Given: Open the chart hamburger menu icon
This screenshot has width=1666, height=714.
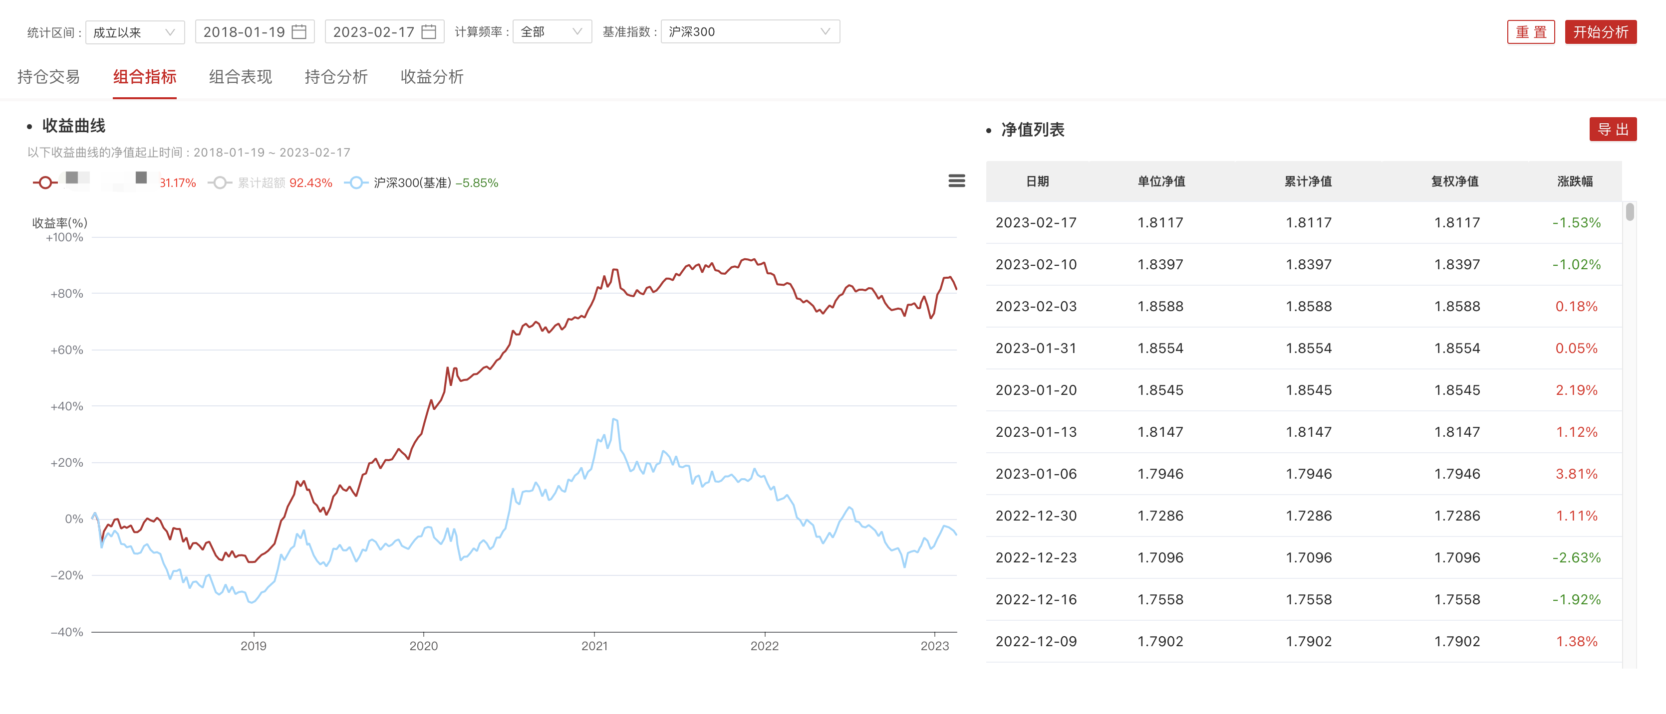Looking at the screenshot, I should 956,181.
